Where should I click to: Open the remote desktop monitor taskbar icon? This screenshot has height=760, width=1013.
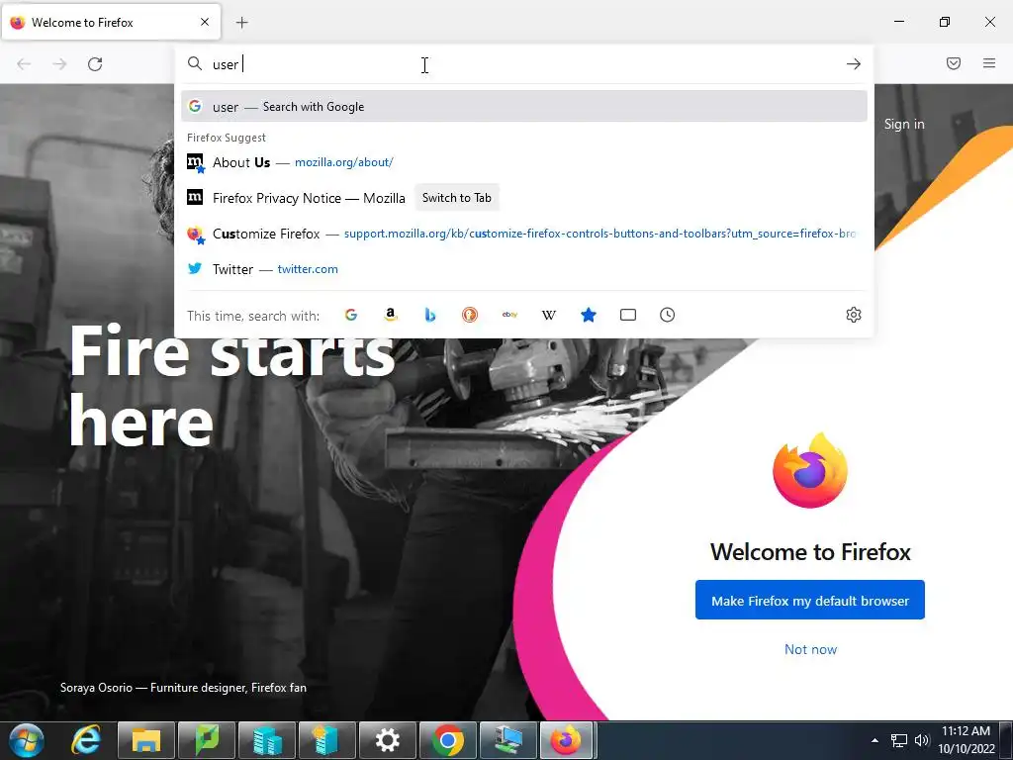[508, 740]
